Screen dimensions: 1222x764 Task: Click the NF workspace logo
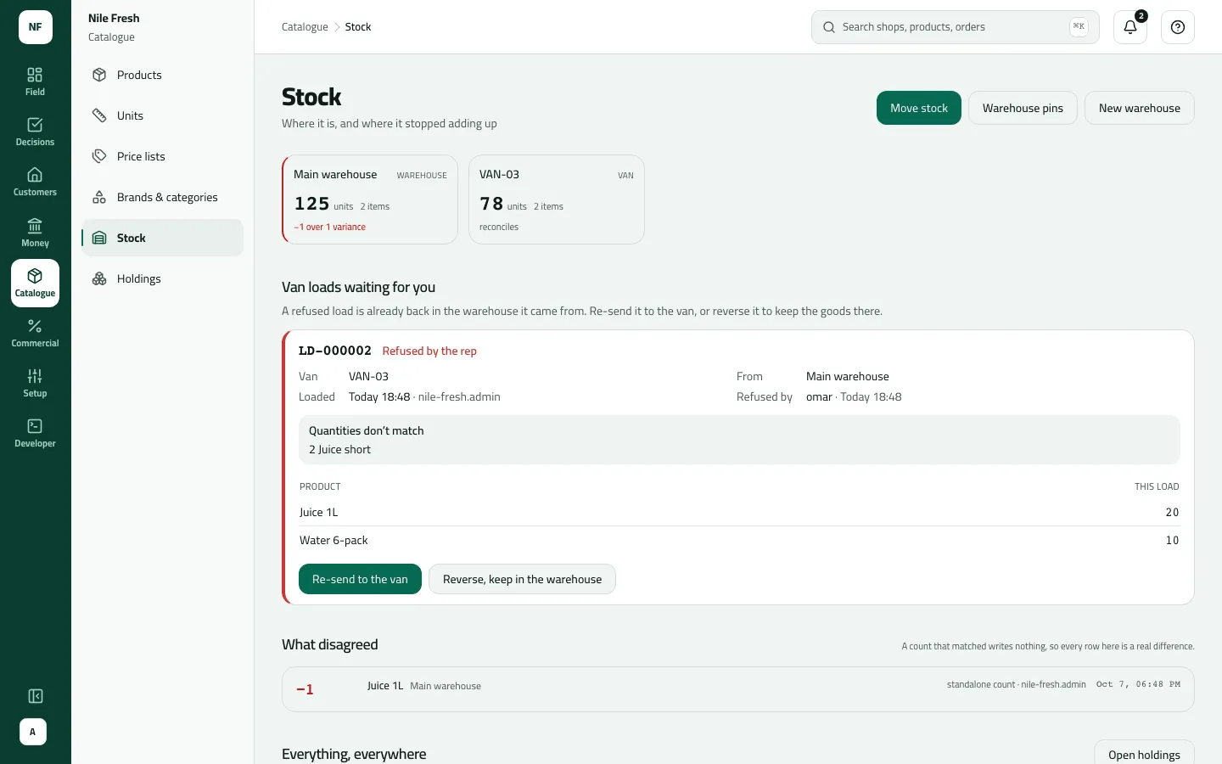(36, 27)
